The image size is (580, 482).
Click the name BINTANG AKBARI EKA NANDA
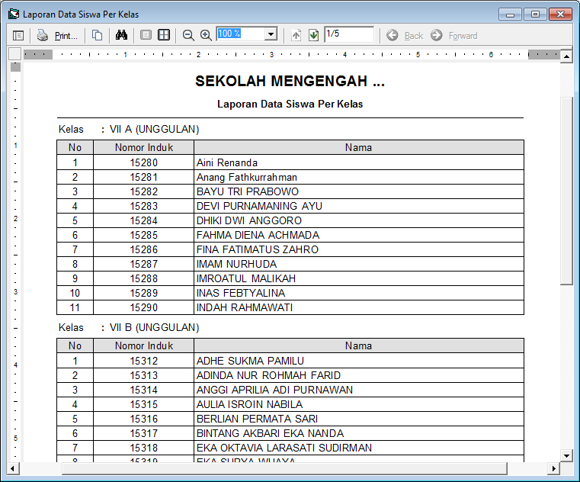point(270,433)
